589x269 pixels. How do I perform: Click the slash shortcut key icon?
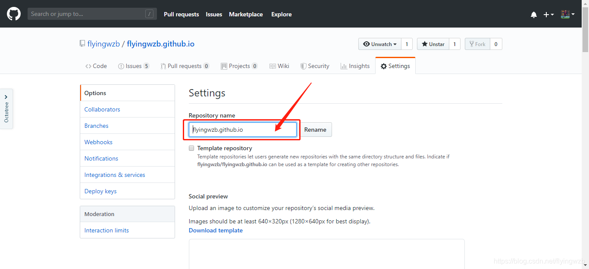click(149, 14)
